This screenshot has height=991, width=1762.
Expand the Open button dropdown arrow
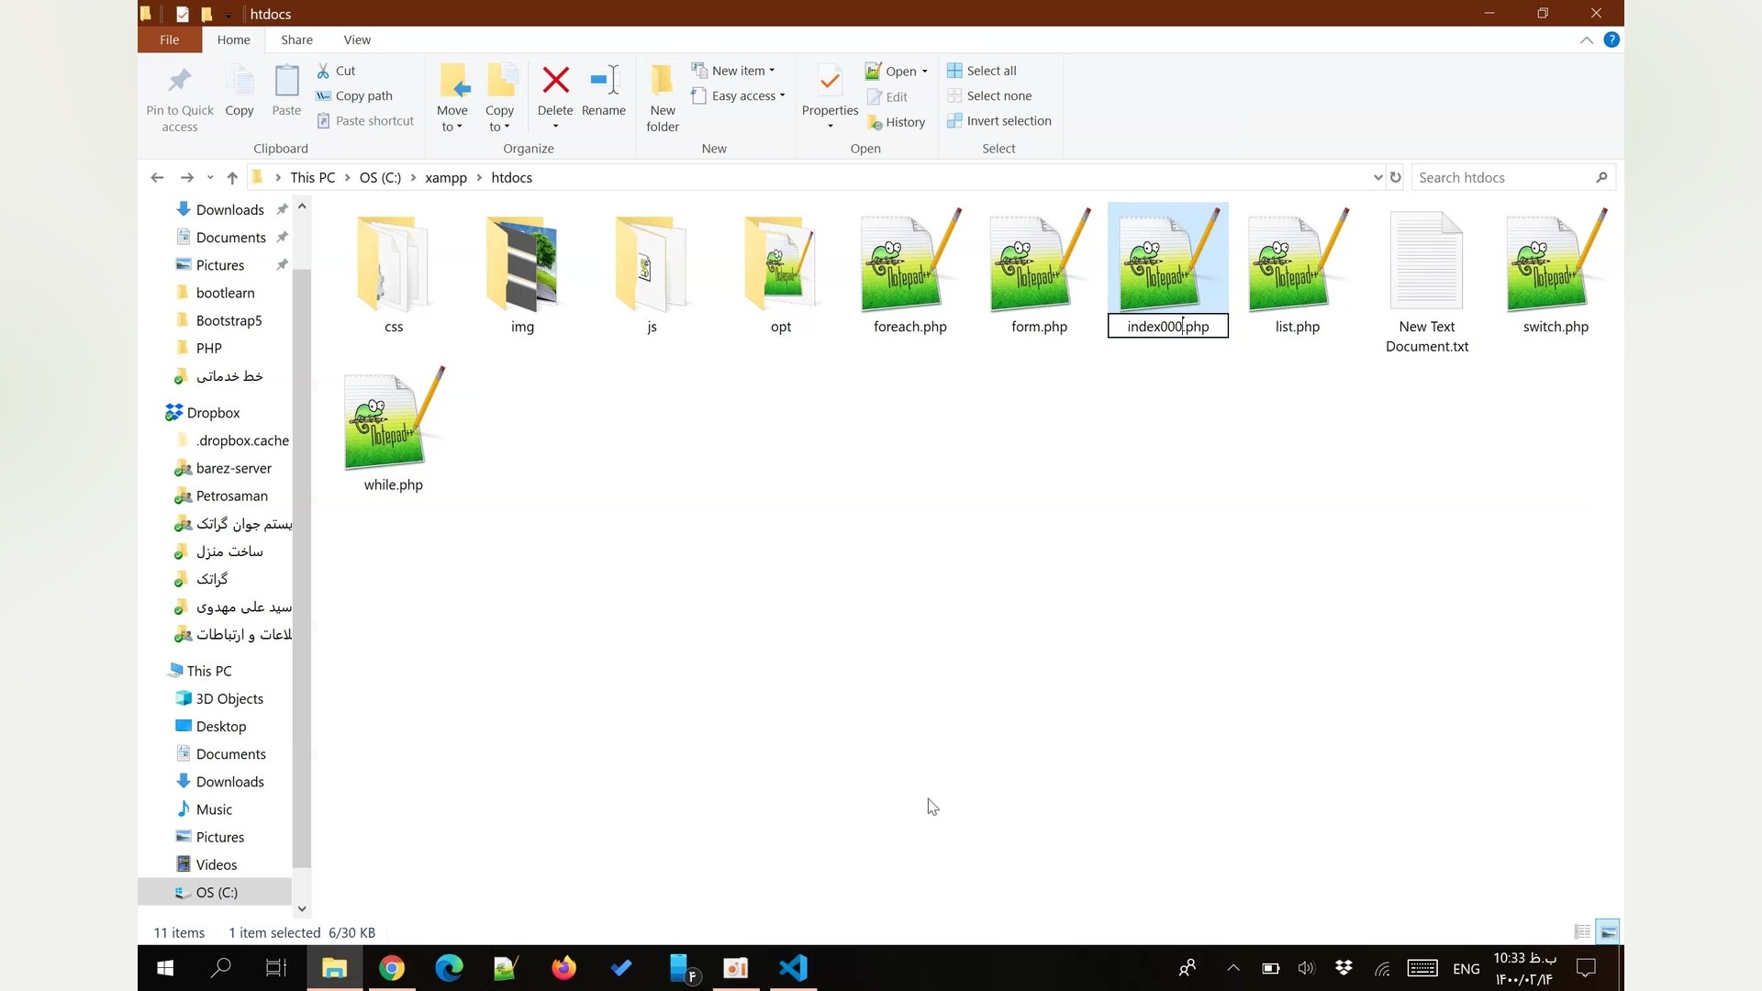[x=924, y=72]
